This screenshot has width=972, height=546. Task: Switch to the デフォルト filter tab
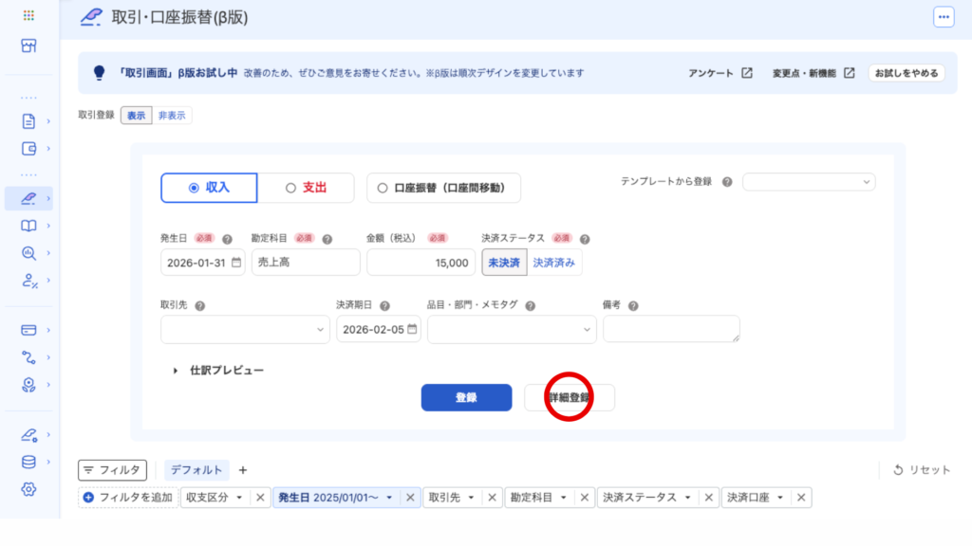(x=197, y=469)
